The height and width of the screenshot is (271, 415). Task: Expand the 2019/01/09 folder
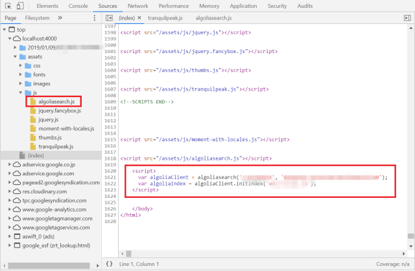coord(15,47)
